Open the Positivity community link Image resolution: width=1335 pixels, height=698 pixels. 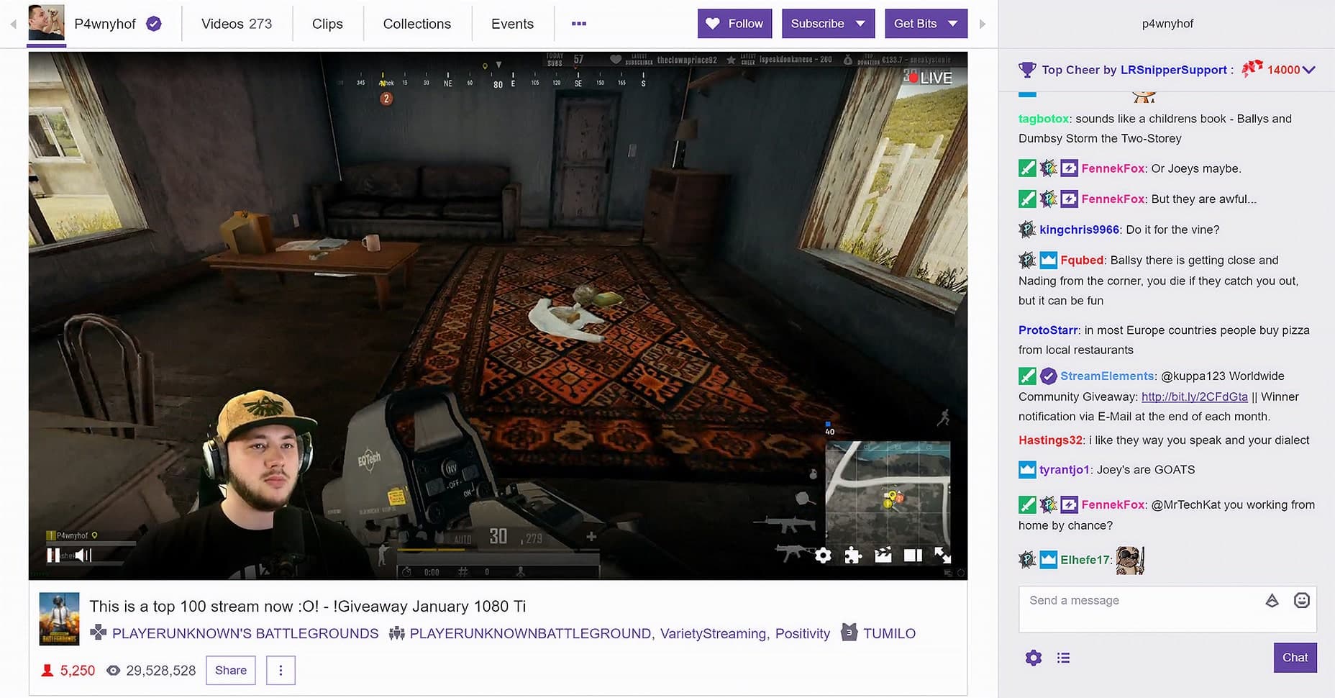[802, 634]
